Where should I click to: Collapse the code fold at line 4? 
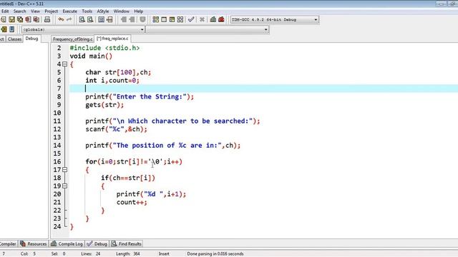point(65,64)
